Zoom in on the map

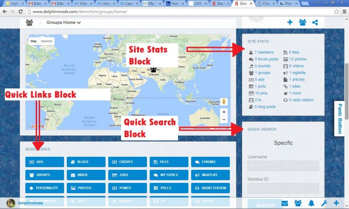coord(224,112)
